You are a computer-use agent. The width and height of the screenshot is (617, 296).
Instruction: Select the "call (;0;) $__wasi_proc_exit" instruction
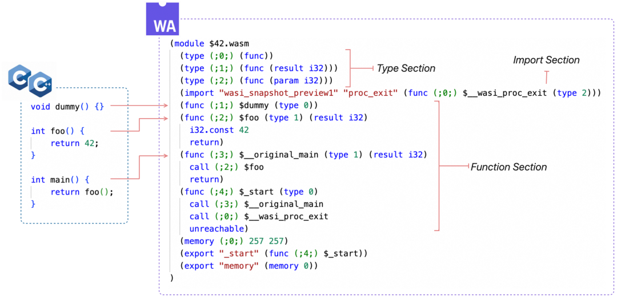pos(259,217)
